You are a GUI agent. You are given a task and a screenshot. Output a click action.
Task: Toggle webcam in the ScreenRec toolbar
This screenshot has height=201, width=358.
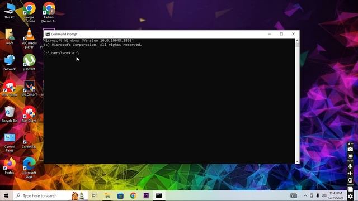(350, 181)
